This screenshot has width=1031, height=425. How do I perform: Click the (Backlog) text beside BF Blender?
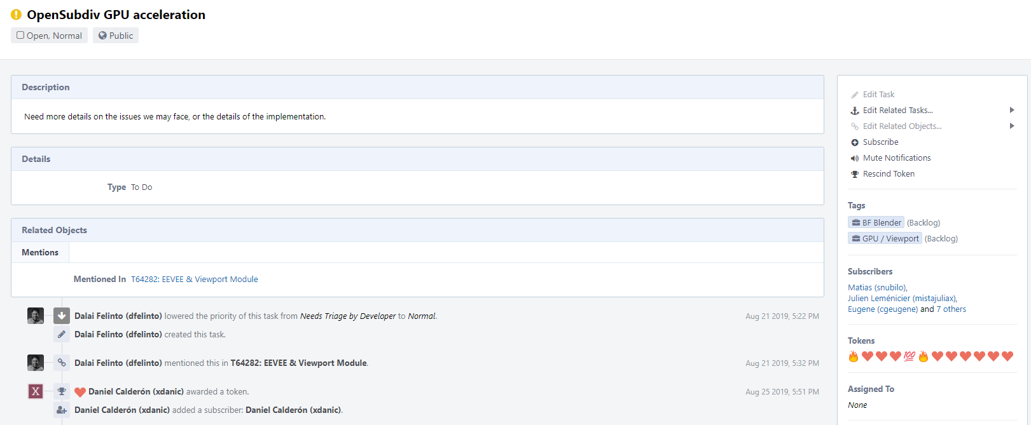pos(924,223)
